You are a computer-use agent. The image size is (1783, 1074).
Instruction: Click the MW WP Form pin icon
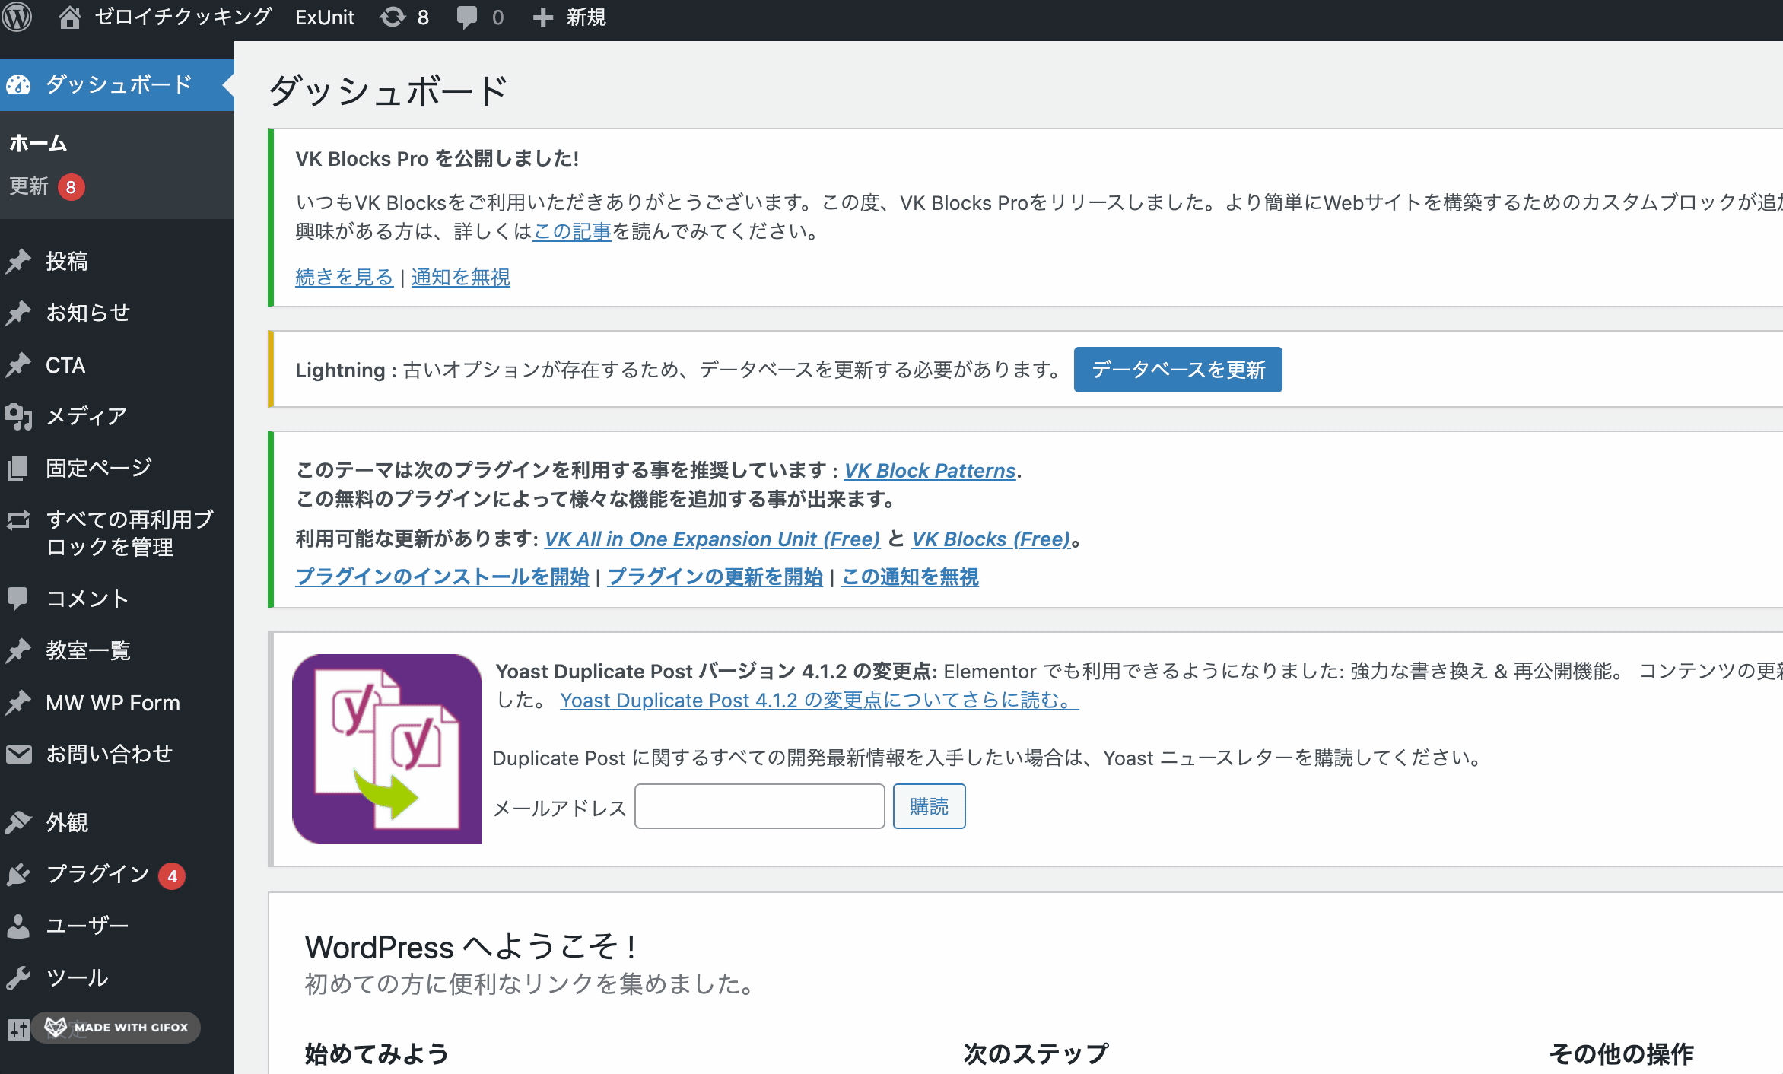point(18,702)
